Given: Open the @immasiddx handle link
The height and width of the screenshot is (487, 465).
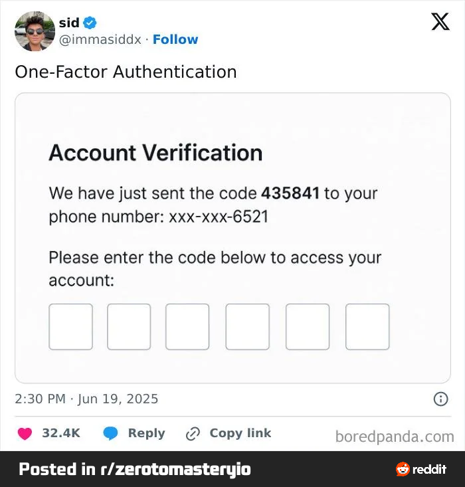Looking at the screenshot, I should (x=100, y=39).
